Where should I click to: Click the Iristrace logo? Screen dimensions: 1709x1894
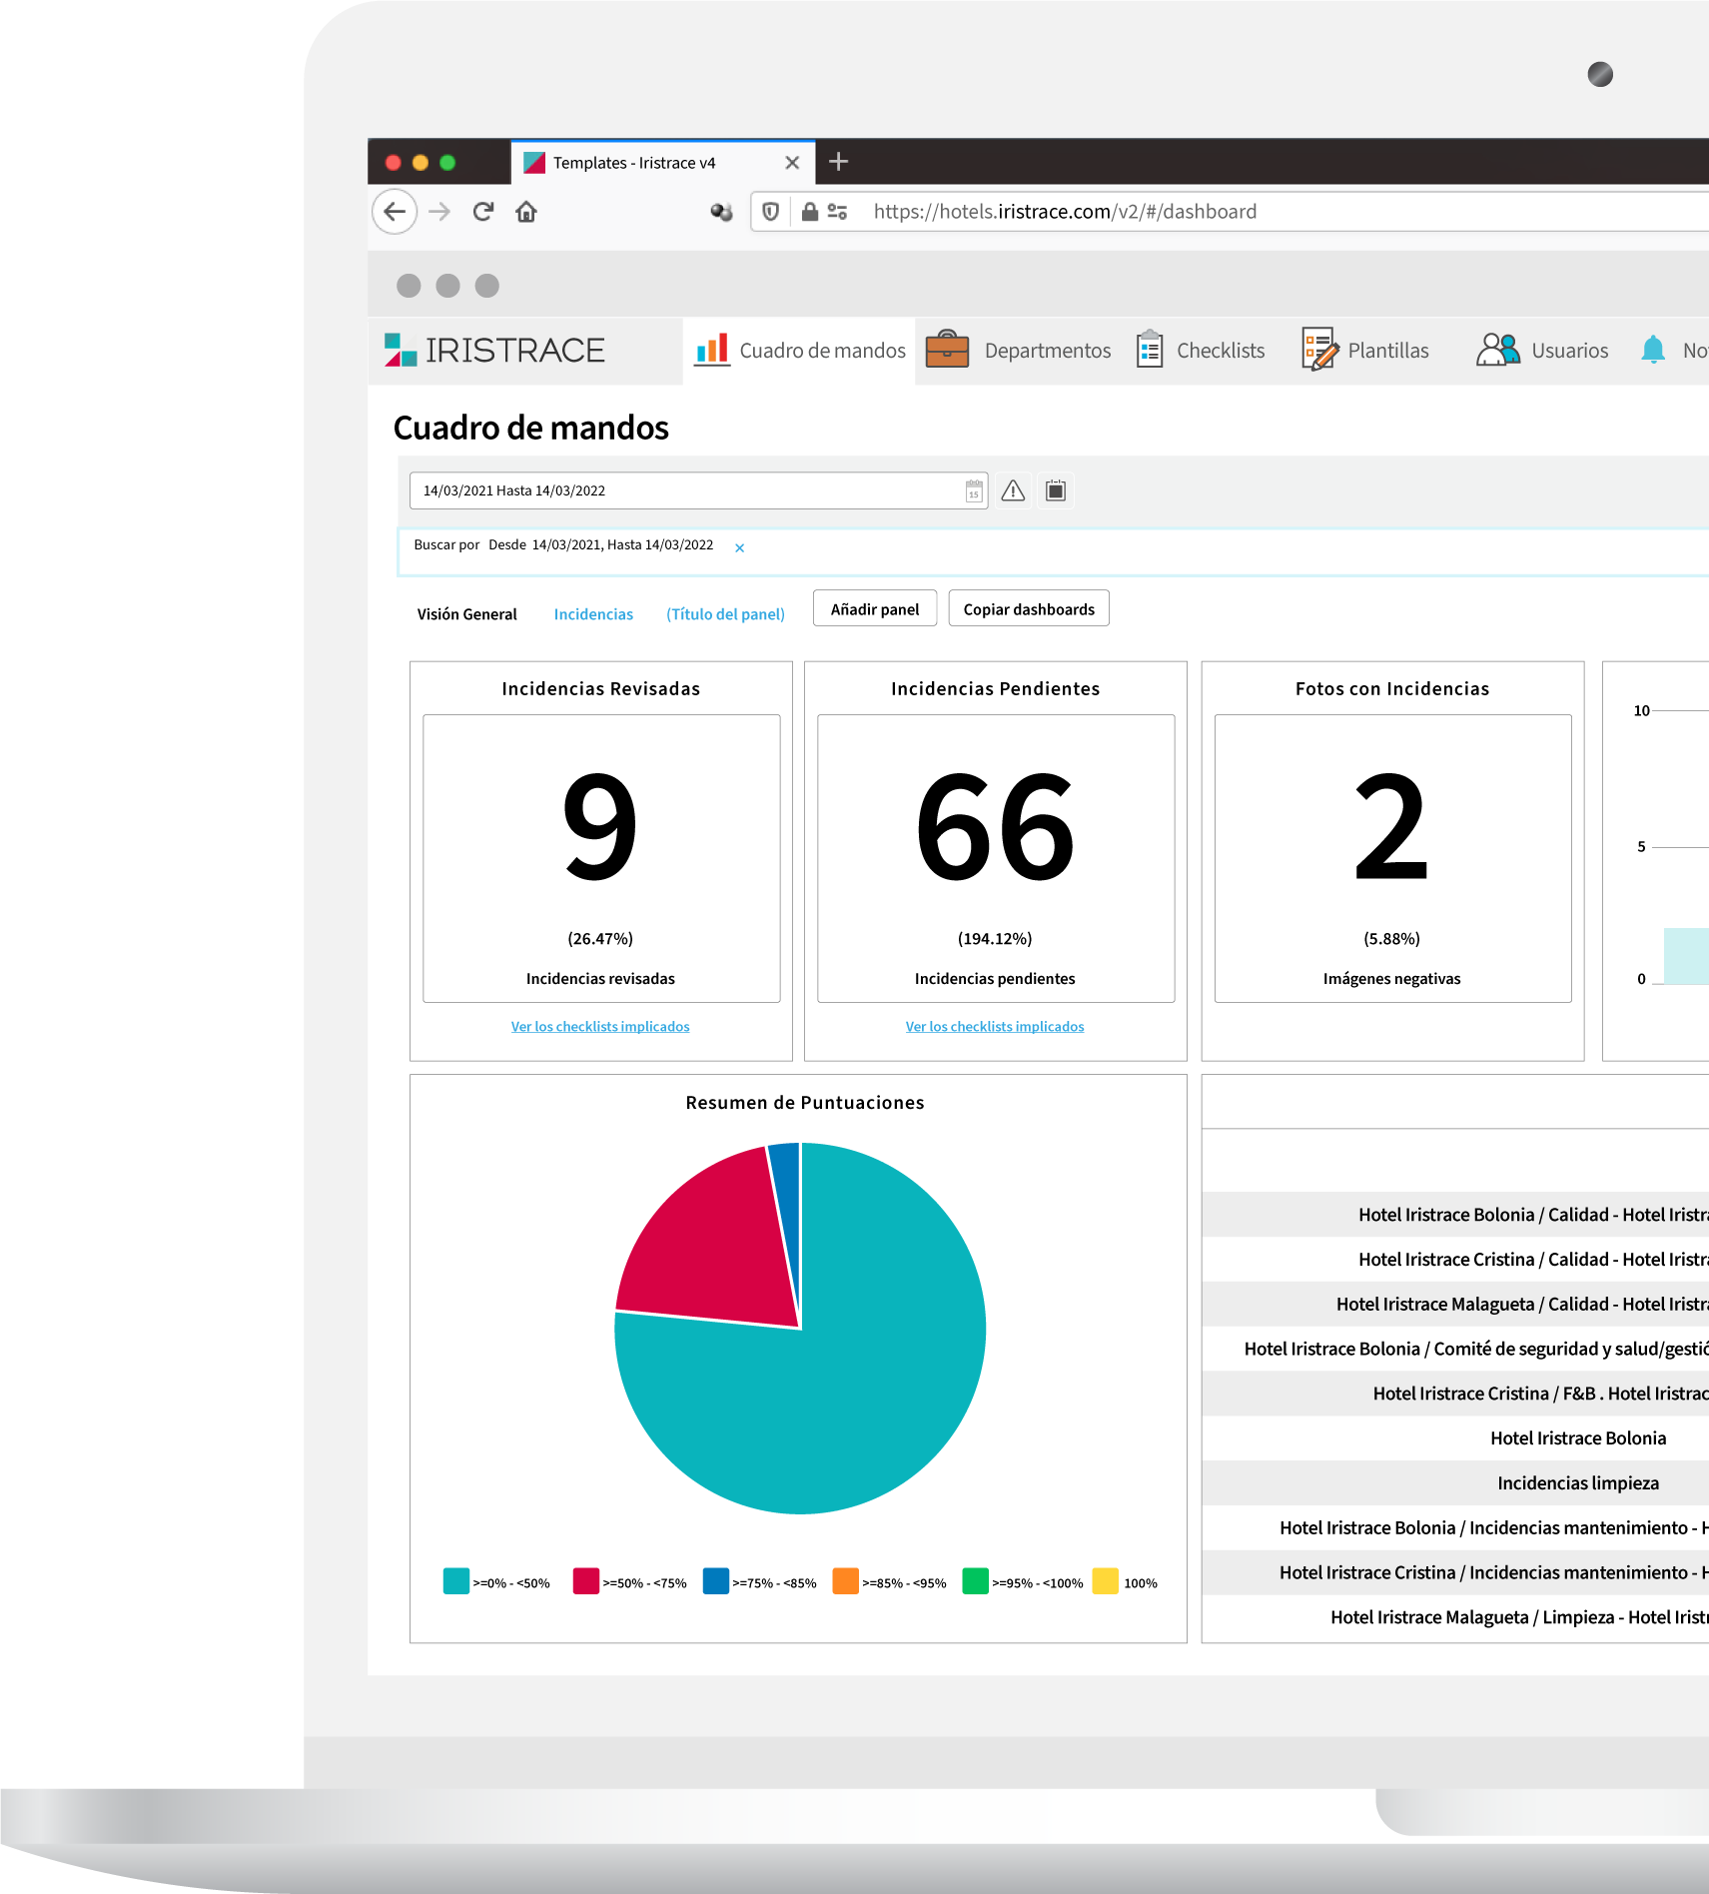tap(495, 351)
